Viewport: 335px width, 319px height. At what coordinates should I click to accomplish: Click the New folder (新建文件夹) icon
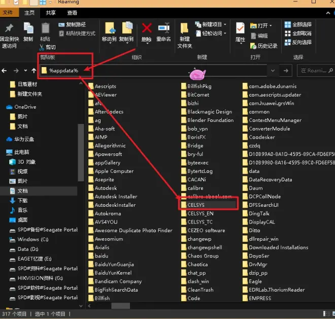click(184, 28)
